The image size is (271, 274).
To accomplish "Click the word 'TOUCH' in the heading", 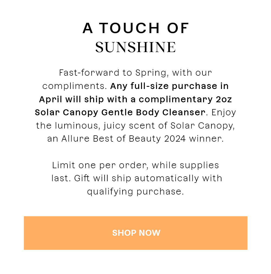I will [x=129, y=28].
